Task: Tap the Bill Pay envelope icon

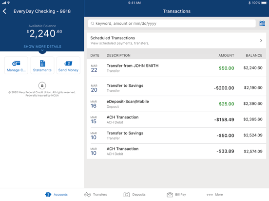Action: click(x=170, y=195)
